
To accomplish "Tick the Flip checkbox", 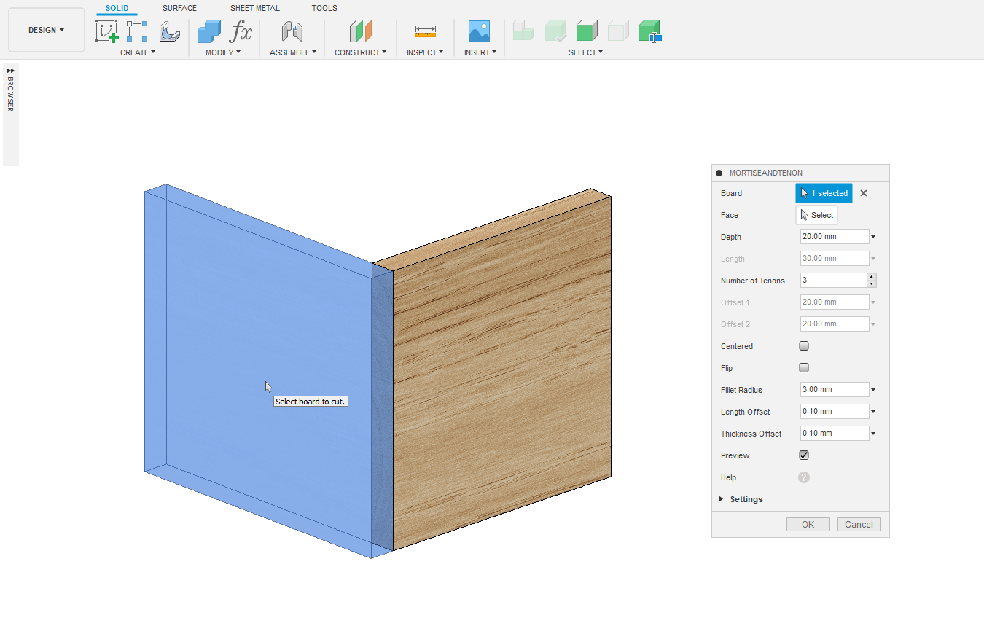I will click(804, 368).
